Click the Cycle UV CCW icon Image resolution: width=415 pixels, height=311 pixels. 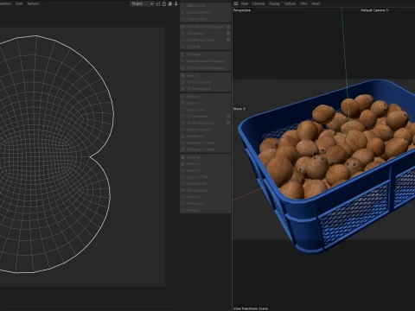(x=182, y=177)
